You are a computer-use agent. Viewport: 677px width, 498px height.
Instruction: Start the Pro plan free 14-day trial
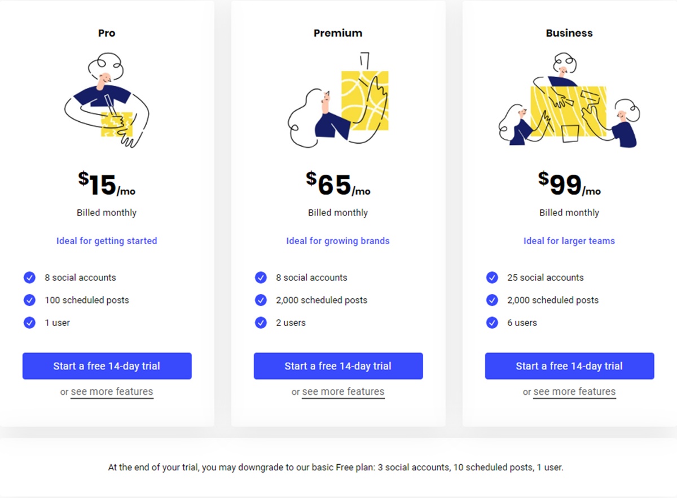point(107,366)
